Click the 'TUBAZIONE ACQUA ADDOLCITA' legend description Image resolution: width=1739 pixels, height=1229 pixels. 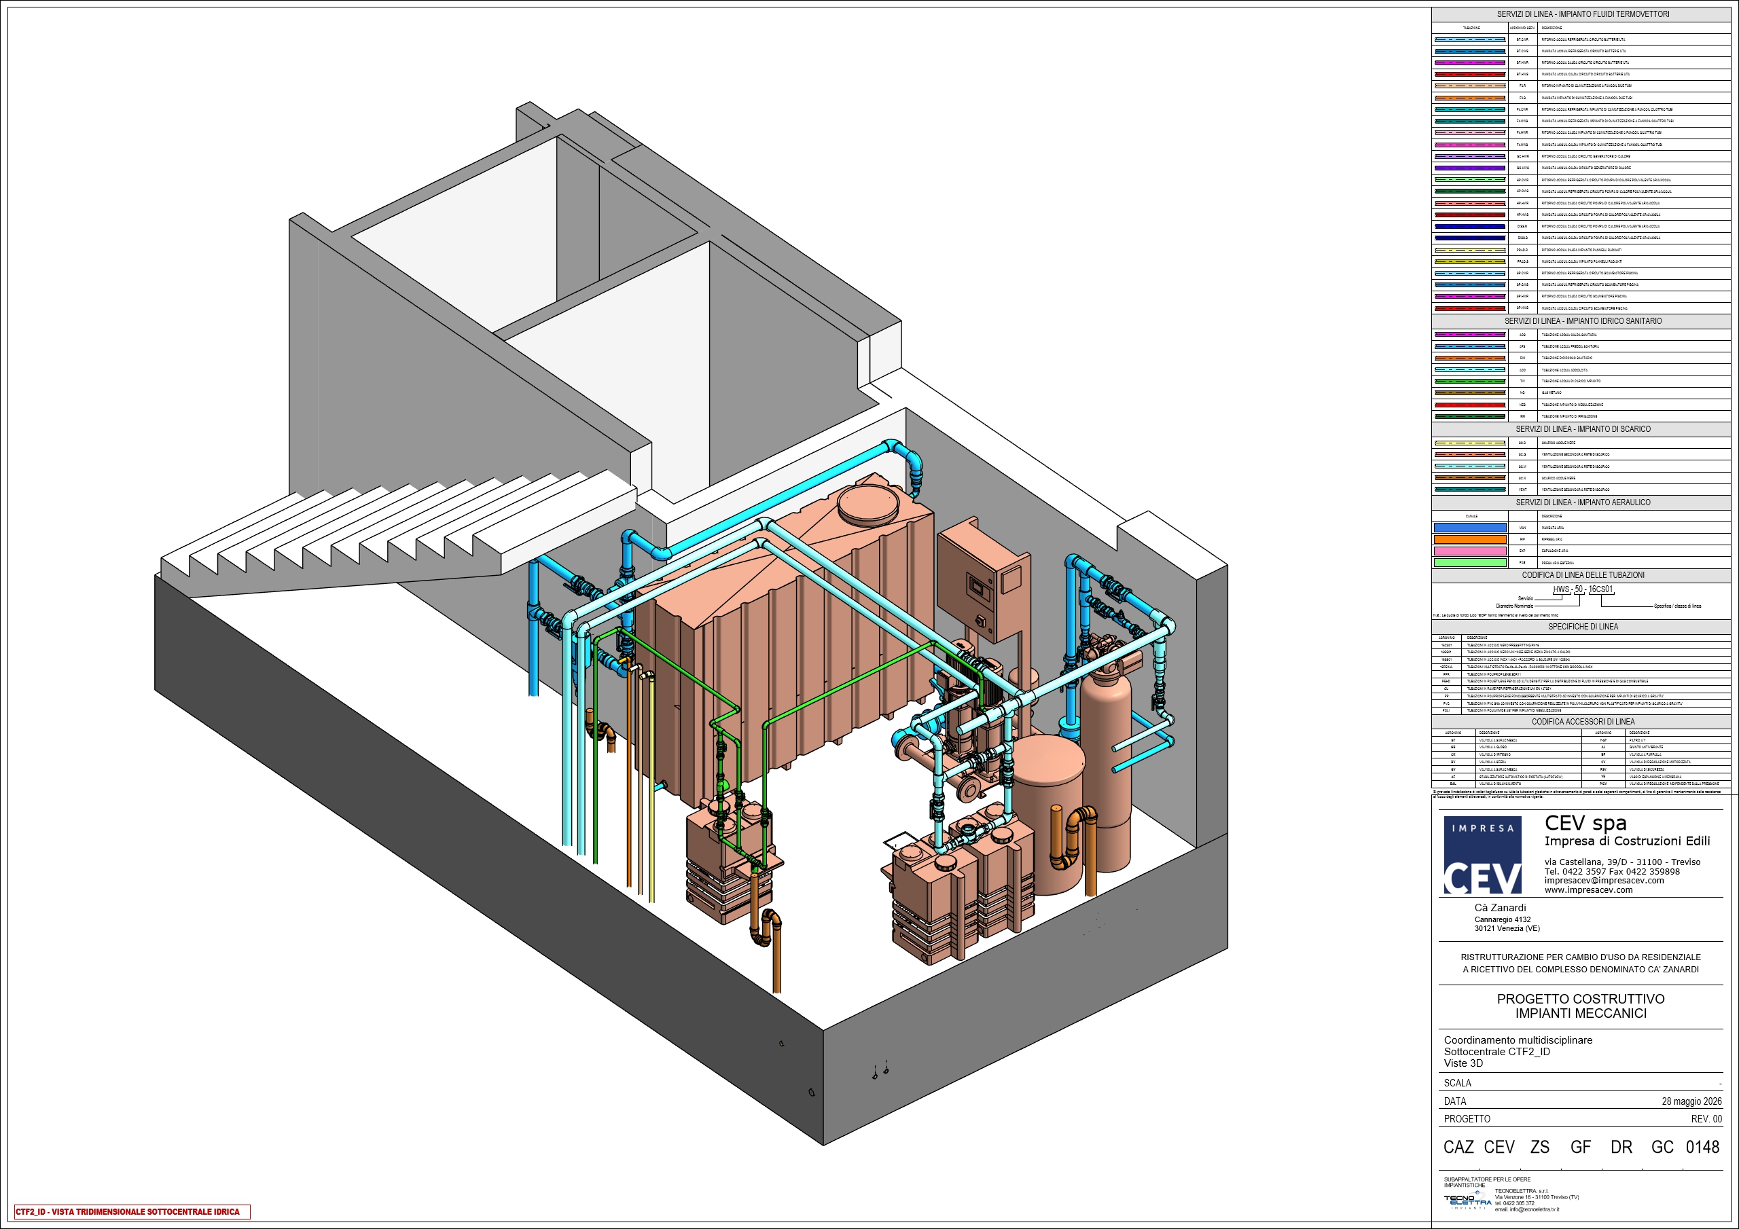click(1564, 370)
